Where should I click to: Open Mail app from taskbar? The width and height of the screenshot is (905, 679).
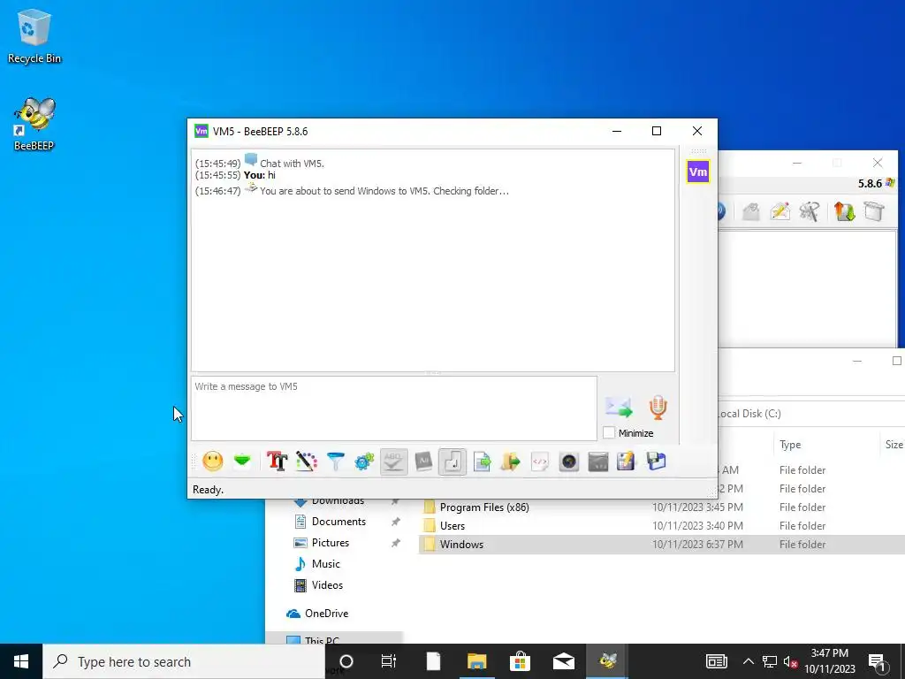point(563,661)
